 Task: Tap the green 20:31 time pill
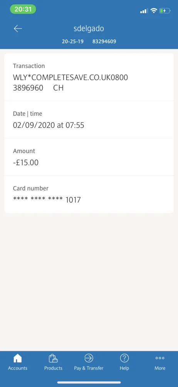23,9
